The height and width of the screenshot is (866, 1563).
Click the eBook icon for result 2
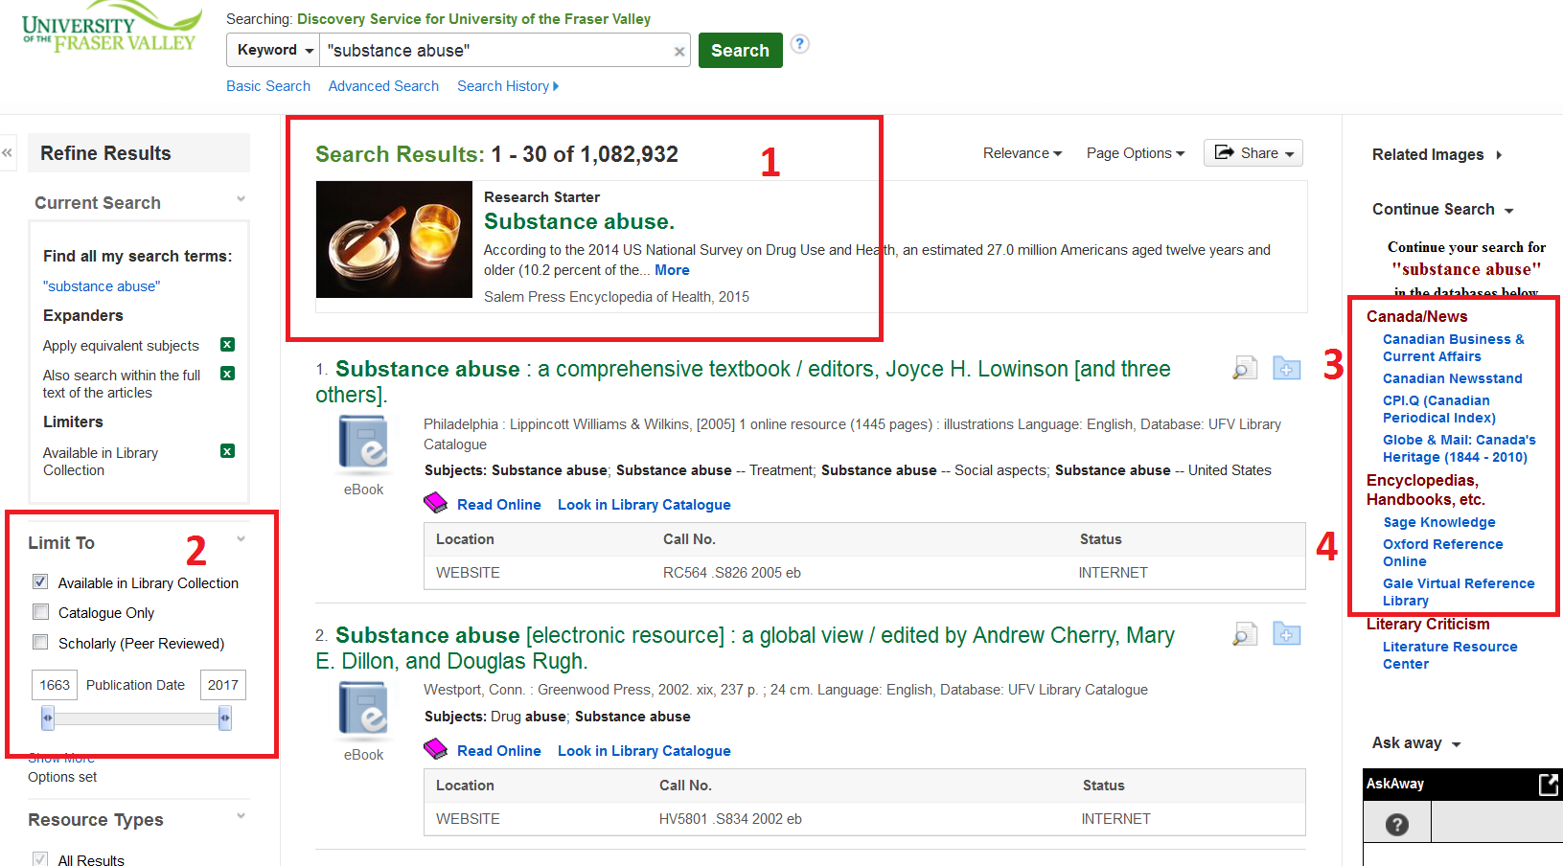pyautogui.click(x=364, y=711)
